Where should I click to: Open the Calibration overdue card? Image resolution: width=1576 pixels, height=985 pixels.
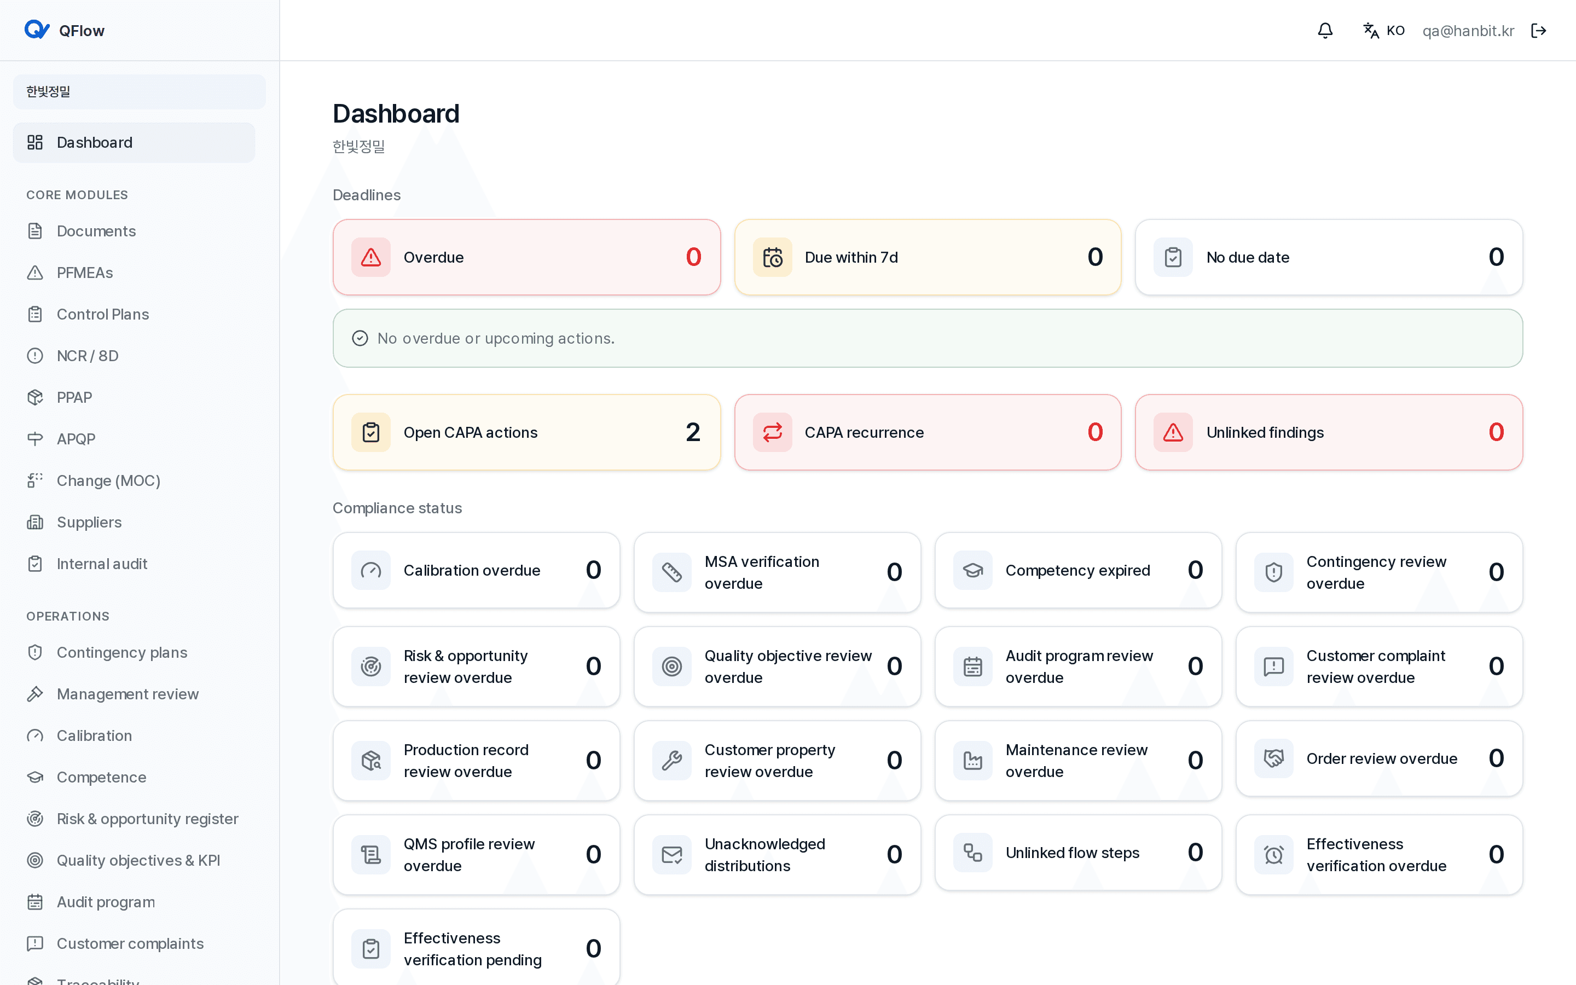point(477,571)
